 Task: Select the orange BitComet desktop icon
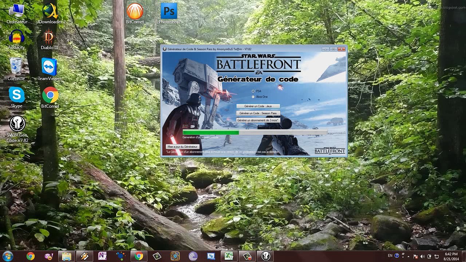tap(135, 14)
